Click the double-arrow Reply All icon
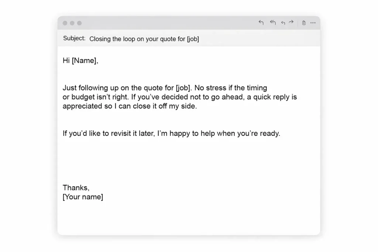Image resolution: width=378 pixels, height=252 pixels. (x=273, y=23)
